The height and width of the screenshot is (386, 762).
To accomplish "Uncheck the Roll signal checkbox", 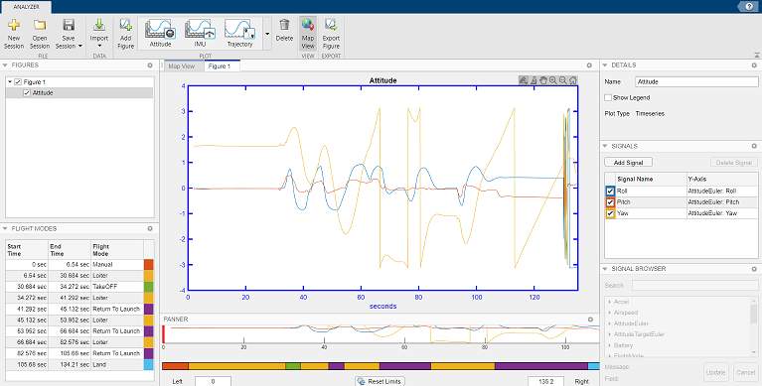I will [610, 192].
